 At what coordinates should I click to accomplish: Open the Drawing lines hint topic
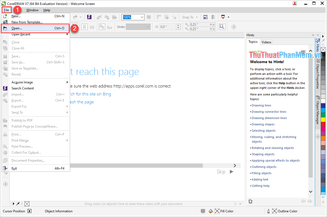261,105
